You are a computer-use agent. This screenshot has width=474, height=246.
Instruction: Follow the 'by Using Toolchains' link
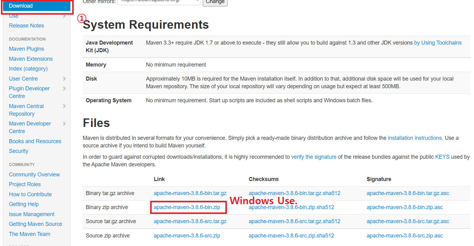pyautogui.click(x=438, y=43)
